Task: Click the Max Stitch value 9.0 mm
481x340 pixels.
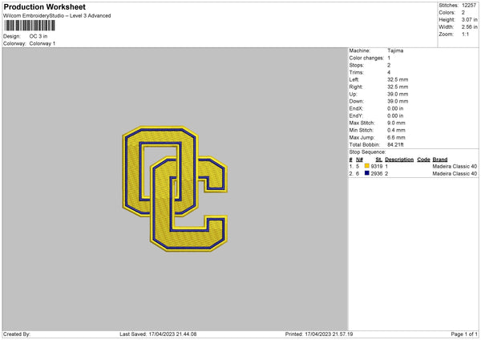Action: point(396,123)
